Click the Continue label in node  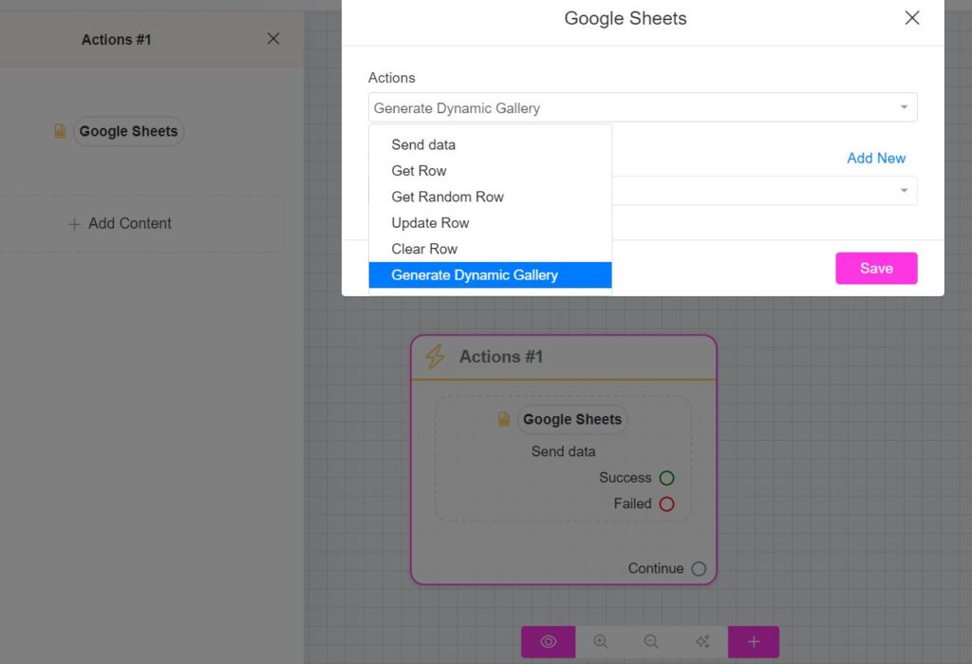pyautogui.click(x=655, y=568)
